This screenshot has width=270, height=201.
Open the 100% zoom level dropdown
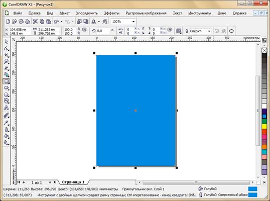pyautogui.click(x=133, y=22)
